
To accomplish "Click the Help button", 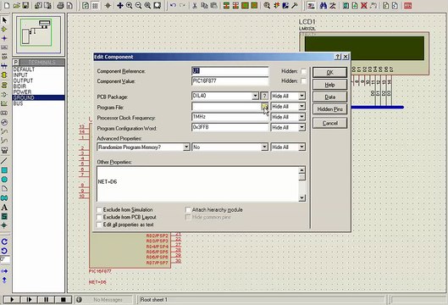I will click(x=329, y=85).
